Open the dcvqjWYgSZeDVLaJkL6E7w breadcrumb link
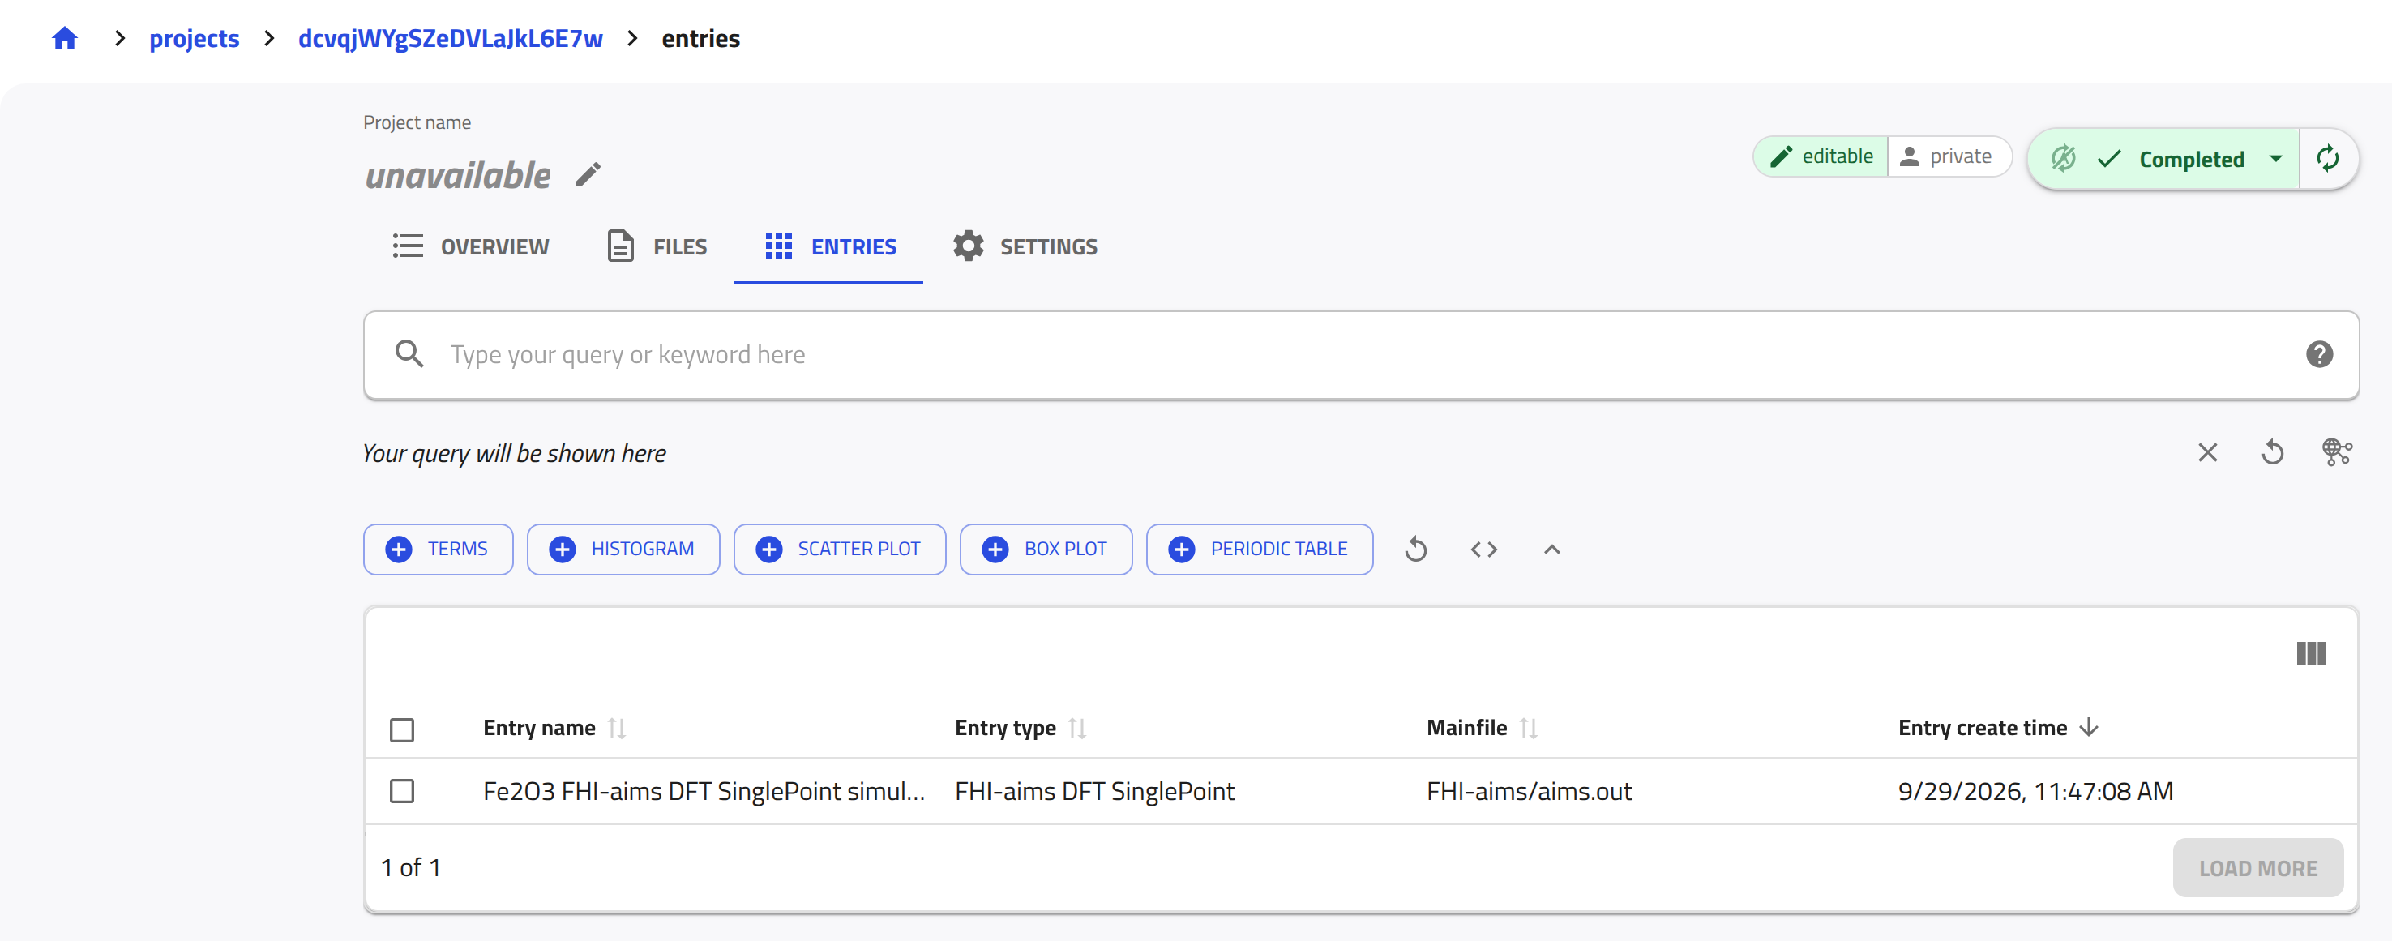 pos(449,38)
